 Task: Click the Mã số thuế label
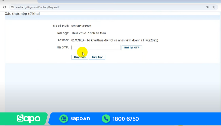(61, 26)
